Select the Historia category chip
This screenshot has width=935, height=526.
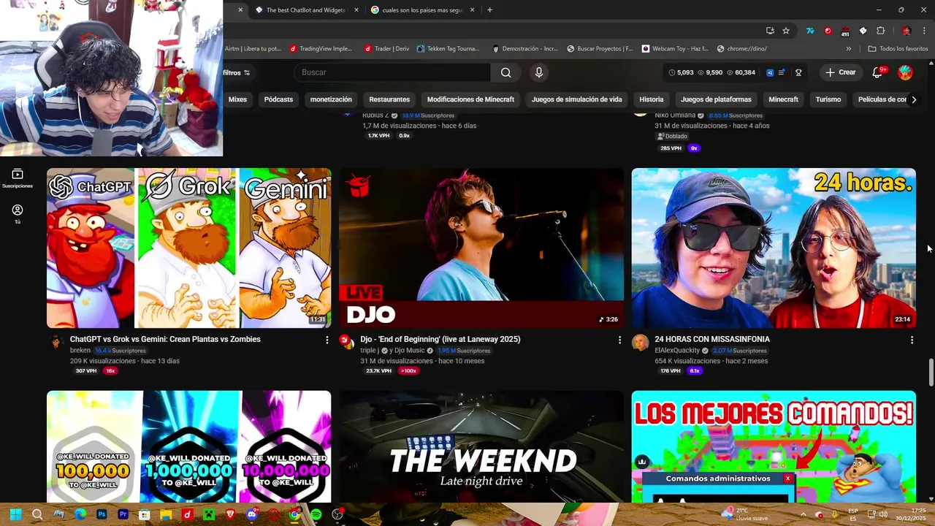click(x=652, y=99)
